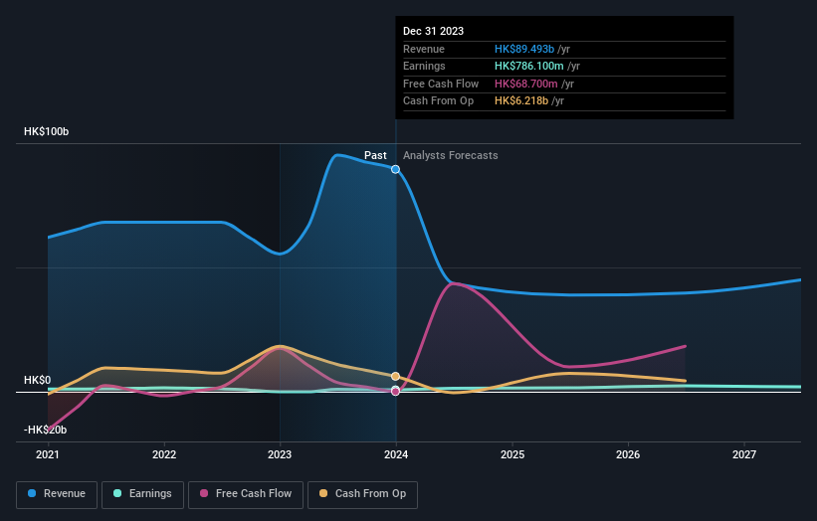Click the HK$100b y-axis label
This screenshot has width=817, height=521.
click(47, 131)
